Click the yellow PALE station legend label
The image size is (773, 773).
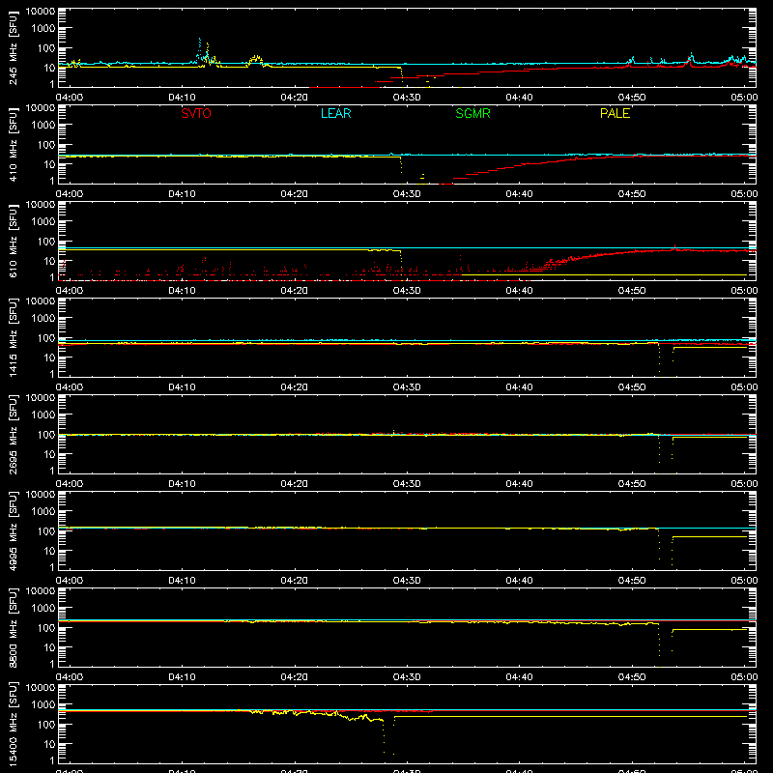coord(615,113)
